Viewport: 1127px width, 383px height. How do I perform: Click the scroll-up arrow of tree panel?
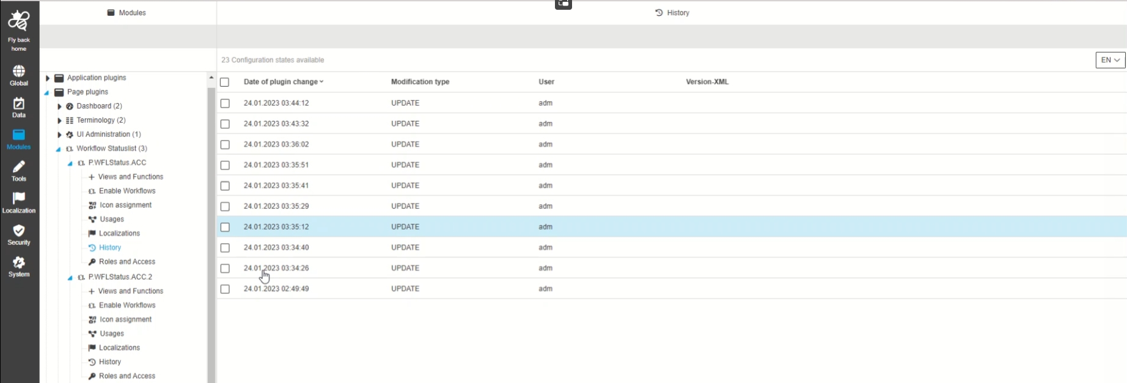[211, 78]
